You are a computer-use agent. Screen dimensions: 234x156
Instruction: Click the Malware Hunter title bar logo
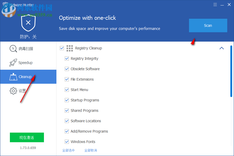[5, 4]
